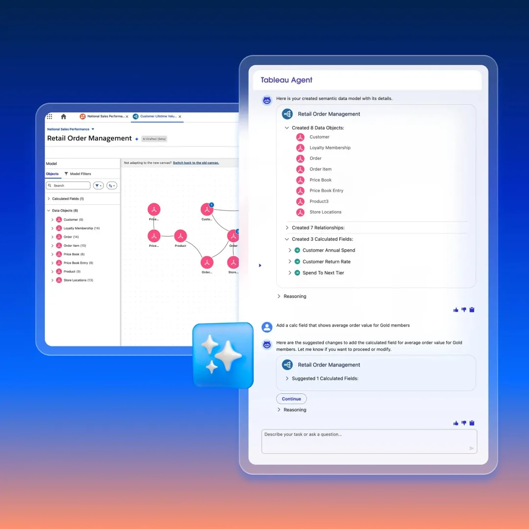Open the app launcher grid icon
529x529 pixels.
[49, 117]
